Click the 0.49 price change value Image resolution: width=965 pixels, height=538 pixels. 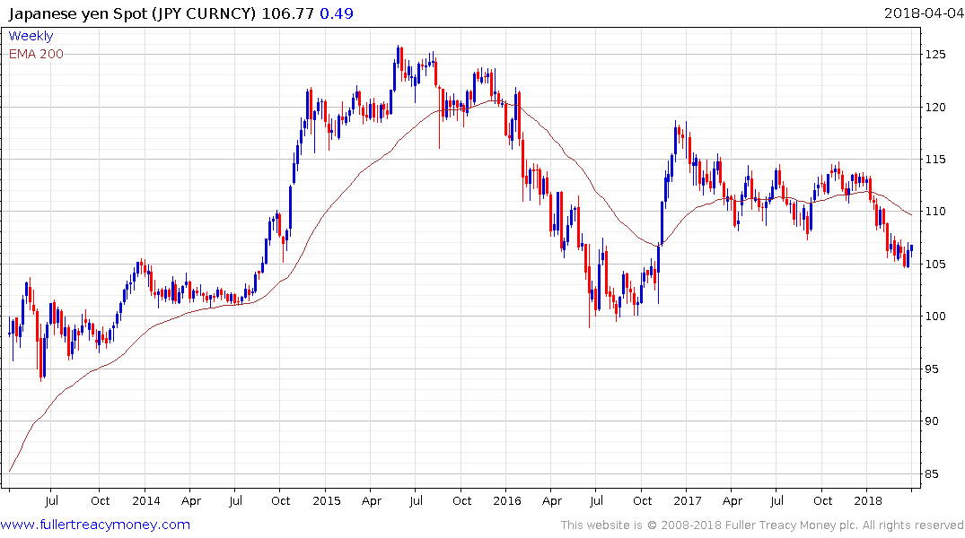point(337,13)
